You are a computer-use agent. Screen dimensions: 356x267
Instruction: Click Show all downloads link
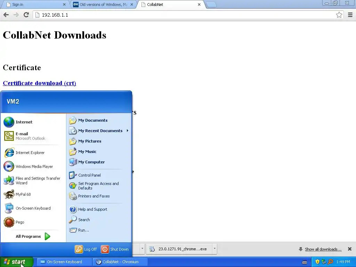(x=323, y=249)
